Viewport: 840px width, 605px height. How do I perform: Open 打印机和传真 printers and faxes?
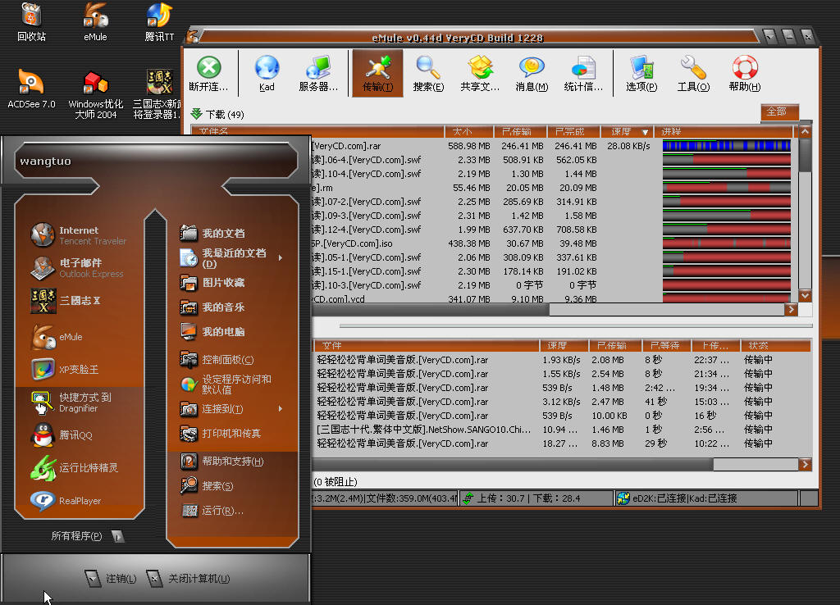220,433
